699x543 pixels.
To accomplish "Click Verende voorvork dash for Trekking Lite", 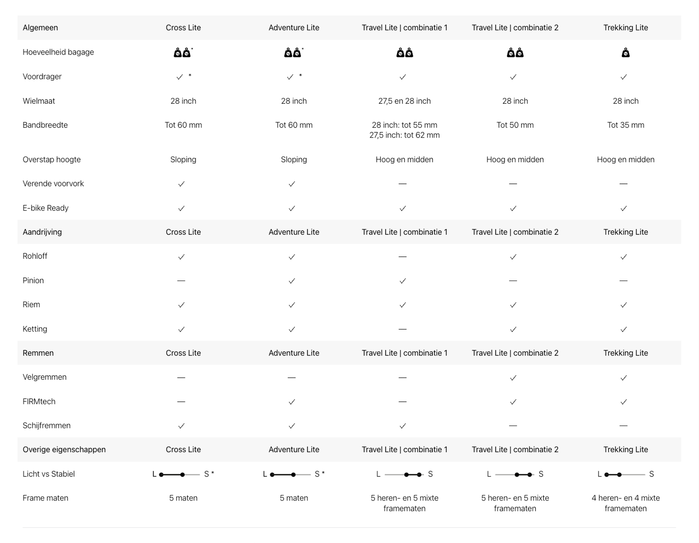I will point(623,184).
